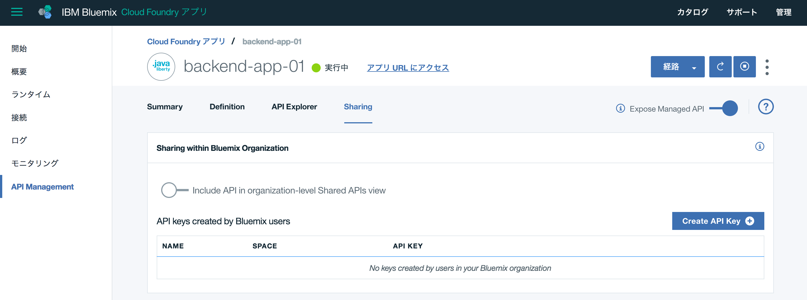Screen dimensions: 807x300
Task: Select the Sharing tab
Action: [x=358, y=107]
